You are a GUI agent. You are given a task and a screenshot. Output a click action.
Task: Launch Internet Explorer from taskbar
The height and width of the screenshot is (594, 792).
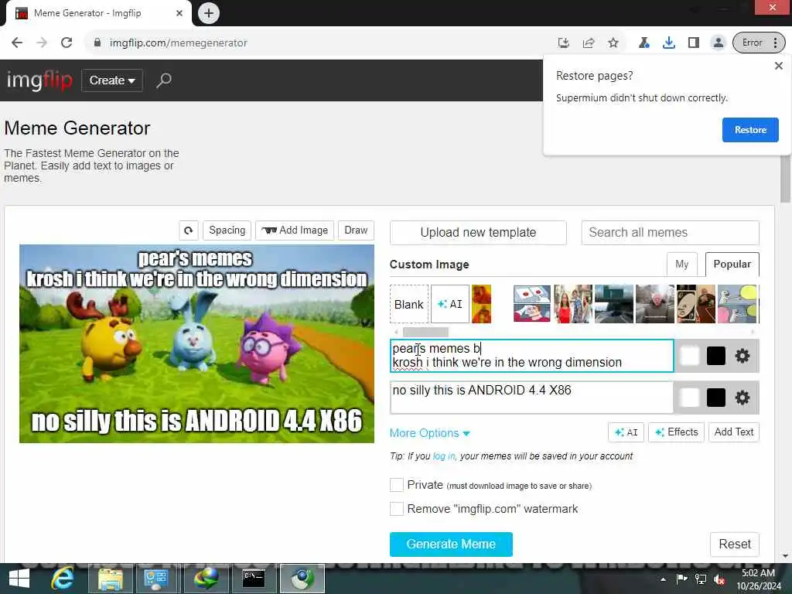62,579
